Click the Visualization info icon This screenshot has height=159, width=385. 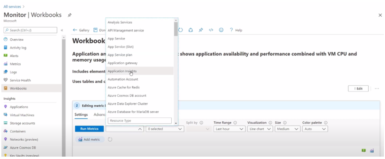click(270, 122)
